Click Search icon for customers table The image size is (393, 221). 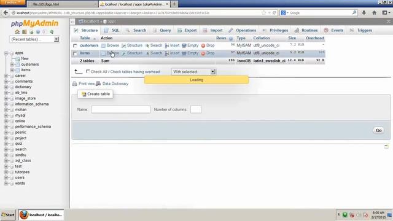[147, 45]
